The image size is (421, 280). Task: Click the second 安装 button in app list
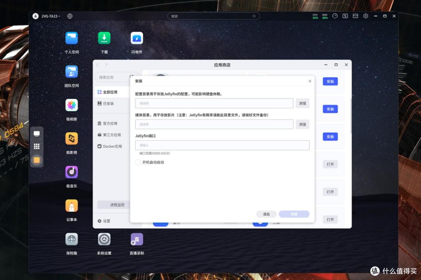(x=330, y=109)
